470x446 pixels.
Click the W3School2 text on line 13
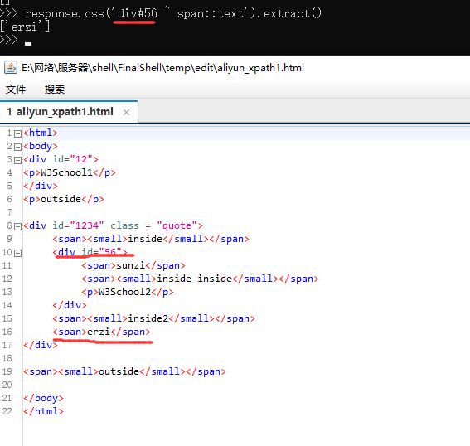click(x=124, y=292)
